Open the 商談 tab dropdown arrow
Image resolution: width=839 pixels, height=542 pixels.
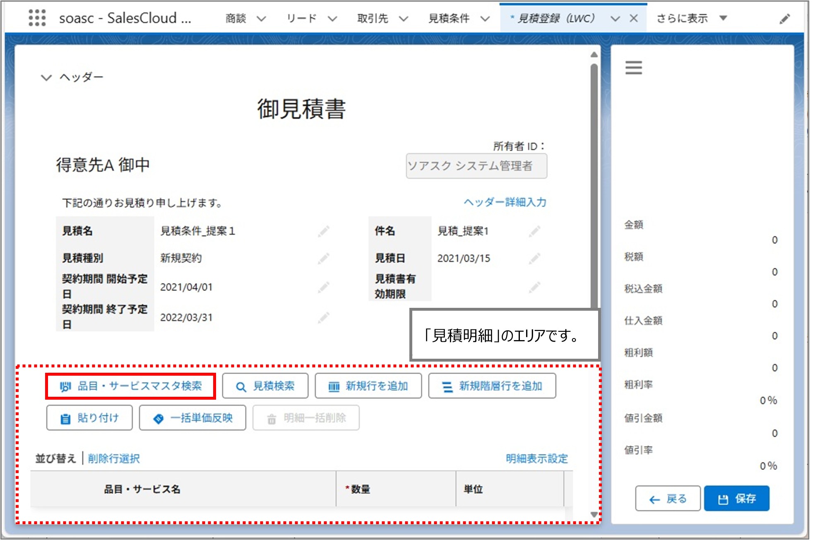pyautogui.click(x=261, y=18)
